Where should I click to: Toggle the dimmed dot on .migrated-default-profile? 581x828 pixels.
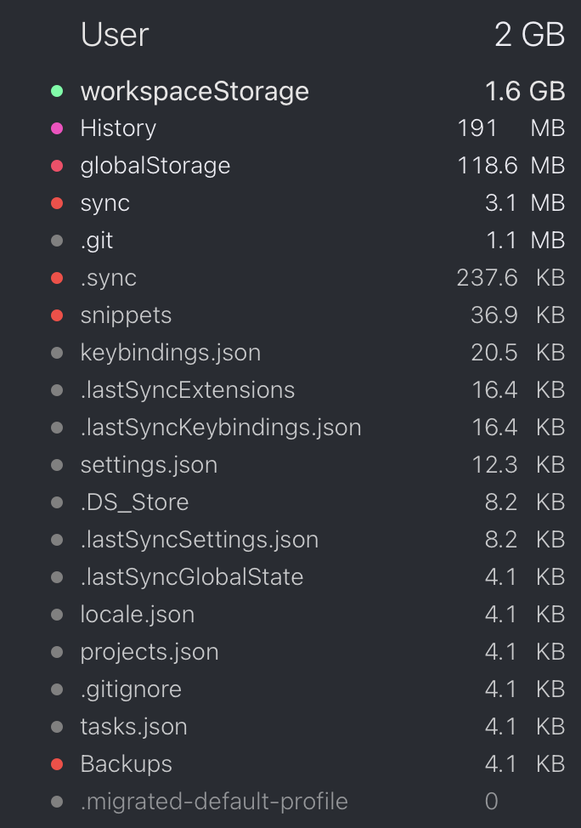tap(56, 801)
